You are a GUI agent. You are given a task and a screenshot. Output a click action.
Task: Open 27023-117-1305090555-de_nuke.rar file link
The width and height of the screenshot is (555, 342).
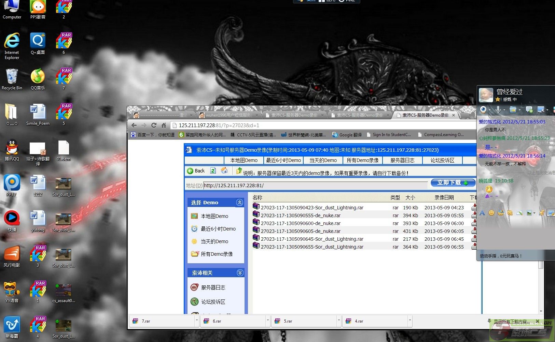[300, 215]
